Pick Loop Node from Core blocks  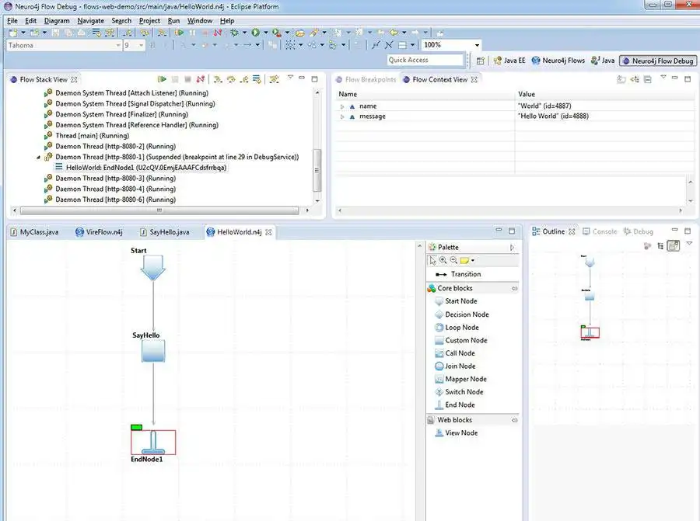click(x=457, y=327)
